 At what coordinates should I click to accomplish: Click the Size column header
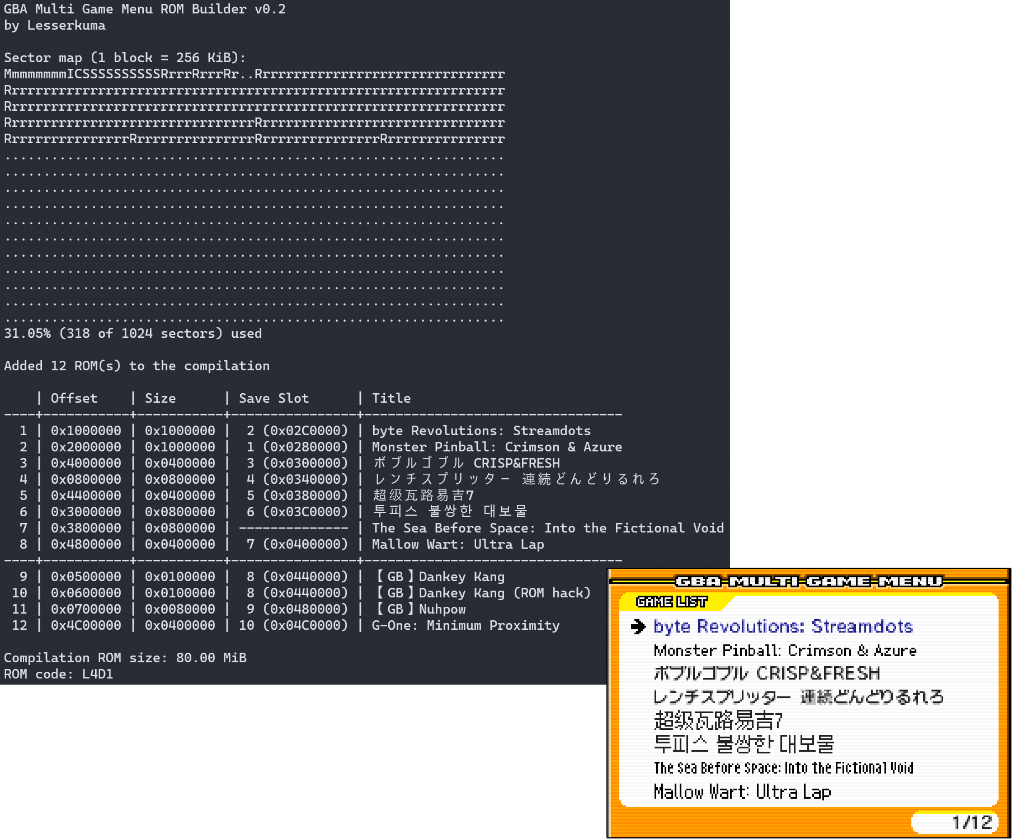[161, 398]
